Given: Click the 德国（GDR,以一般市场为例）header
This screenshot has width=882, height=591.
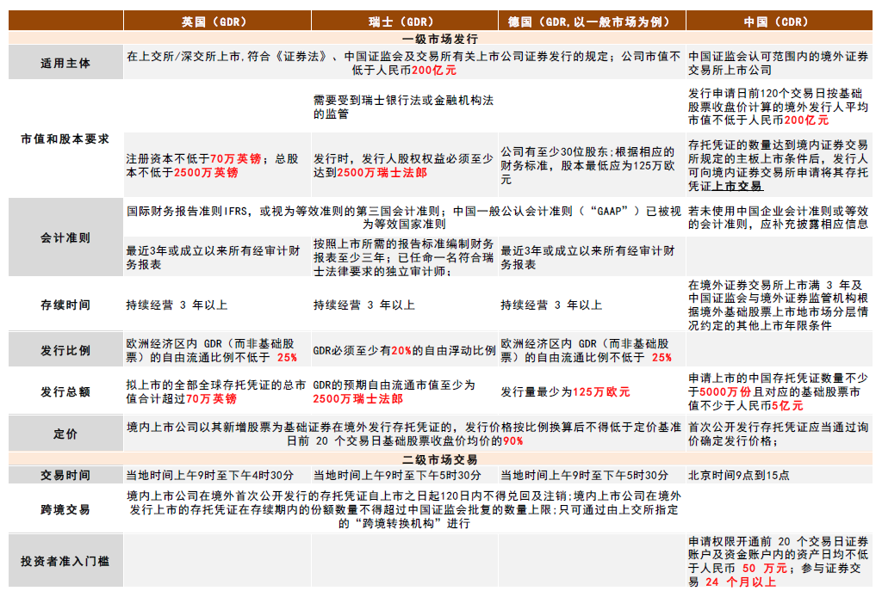Looking at the screenshot, I should point(592,21).
